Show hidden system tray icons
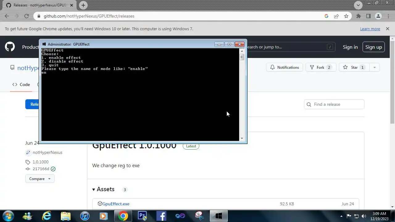 coord(341,216)
